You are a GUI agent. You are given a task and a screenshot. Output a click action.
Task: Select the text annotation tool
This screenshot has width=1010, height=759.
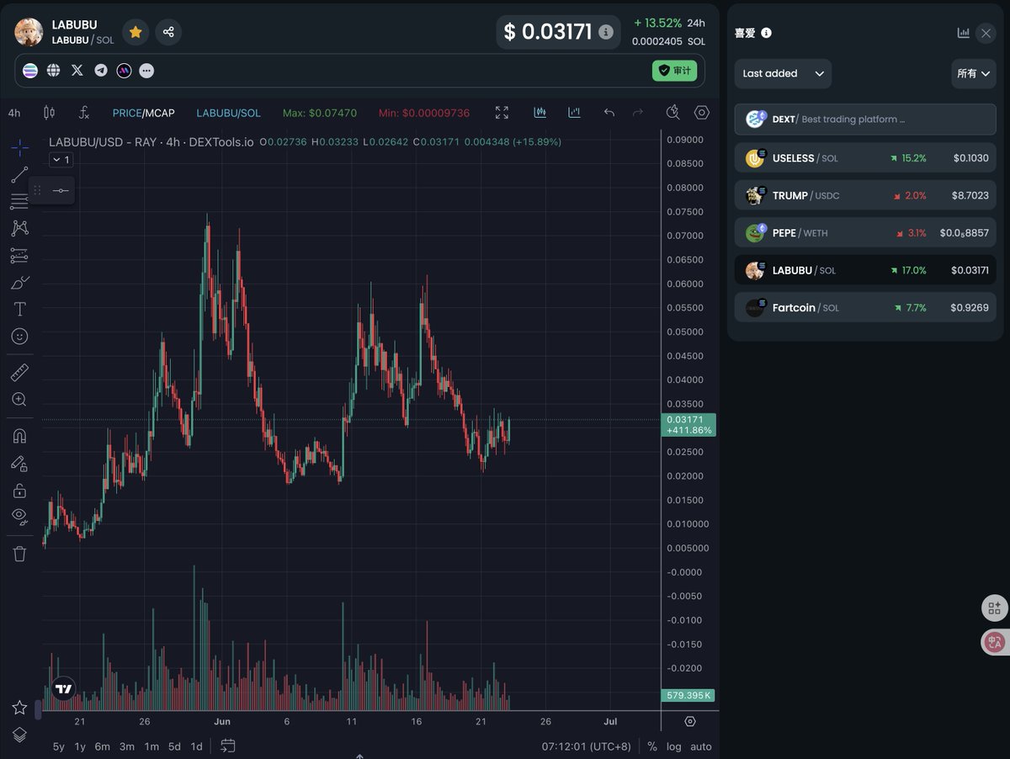[x=19, y=309]
